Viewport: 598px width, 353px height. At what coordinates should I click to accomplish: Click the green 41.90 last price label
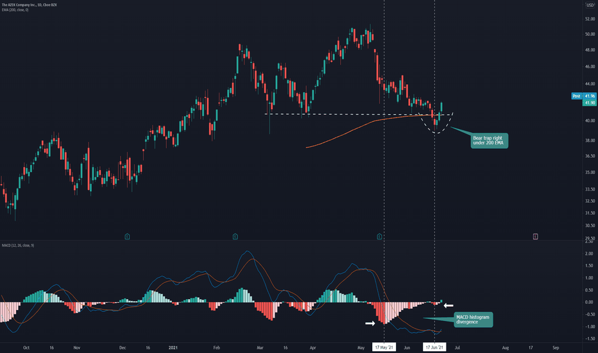point(590,103)
